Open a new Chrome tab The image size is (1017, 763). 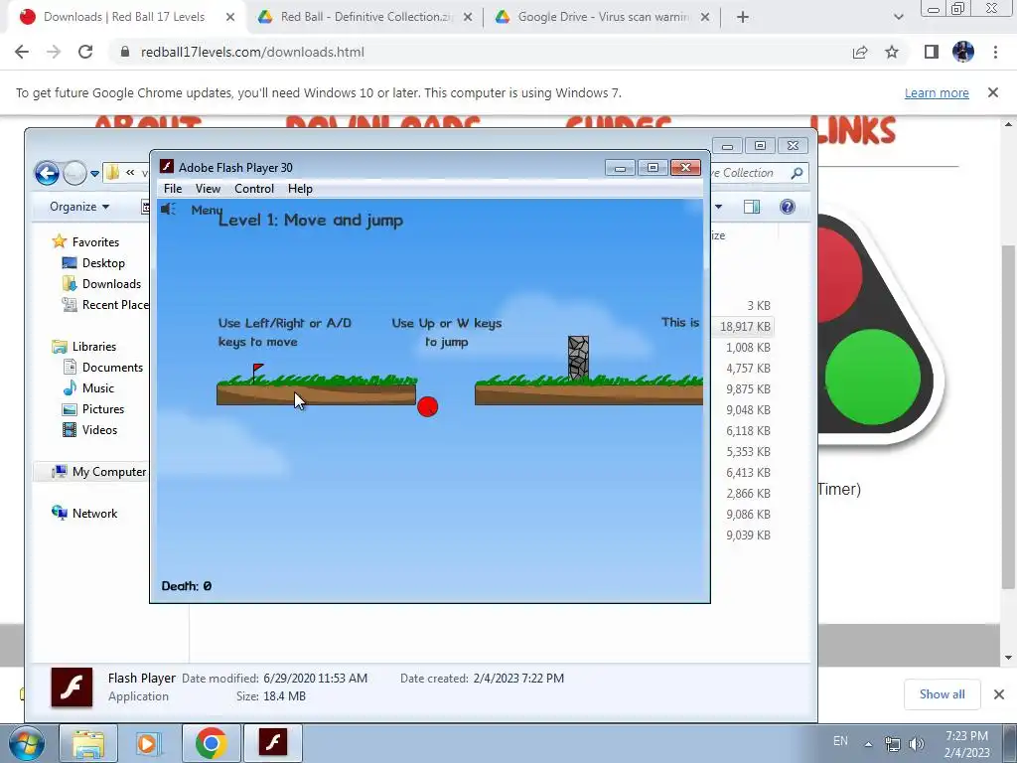[743, 18]
